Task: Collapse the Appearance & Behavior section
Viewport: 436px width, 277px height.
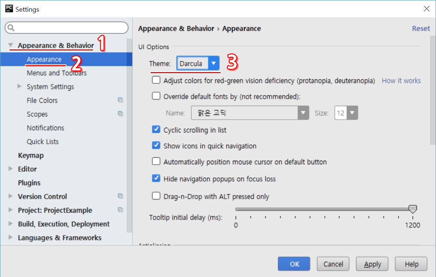Action: (x=11, y=45)
